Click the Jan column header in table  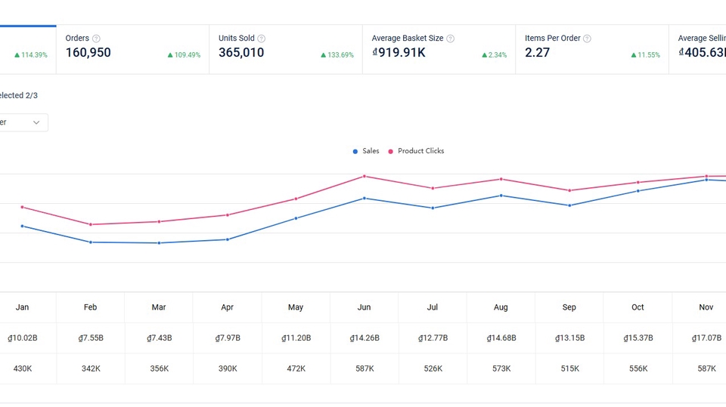pyautogui.click(x=23, y=307)
